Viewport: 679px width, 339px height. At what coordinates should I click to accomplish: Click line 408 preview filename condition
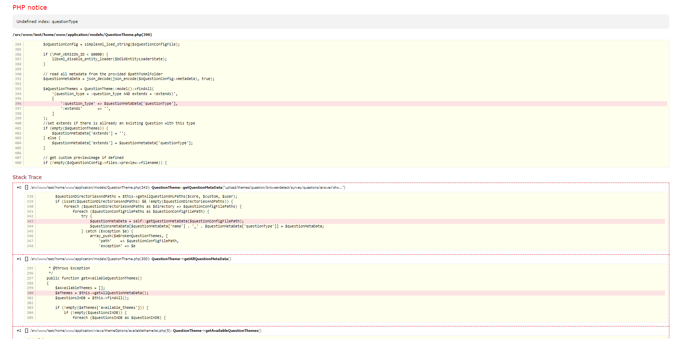point(105,163)
